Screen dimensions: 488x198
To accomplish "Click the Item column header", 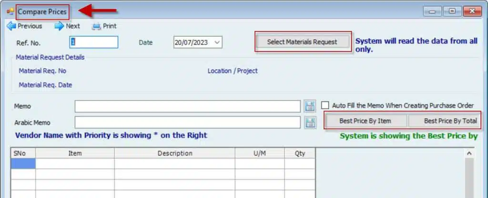I will (x=75, y=153).
